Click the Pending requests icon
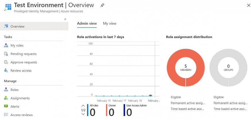The height and width of the screenshot is (120, 251). [6, 54]
